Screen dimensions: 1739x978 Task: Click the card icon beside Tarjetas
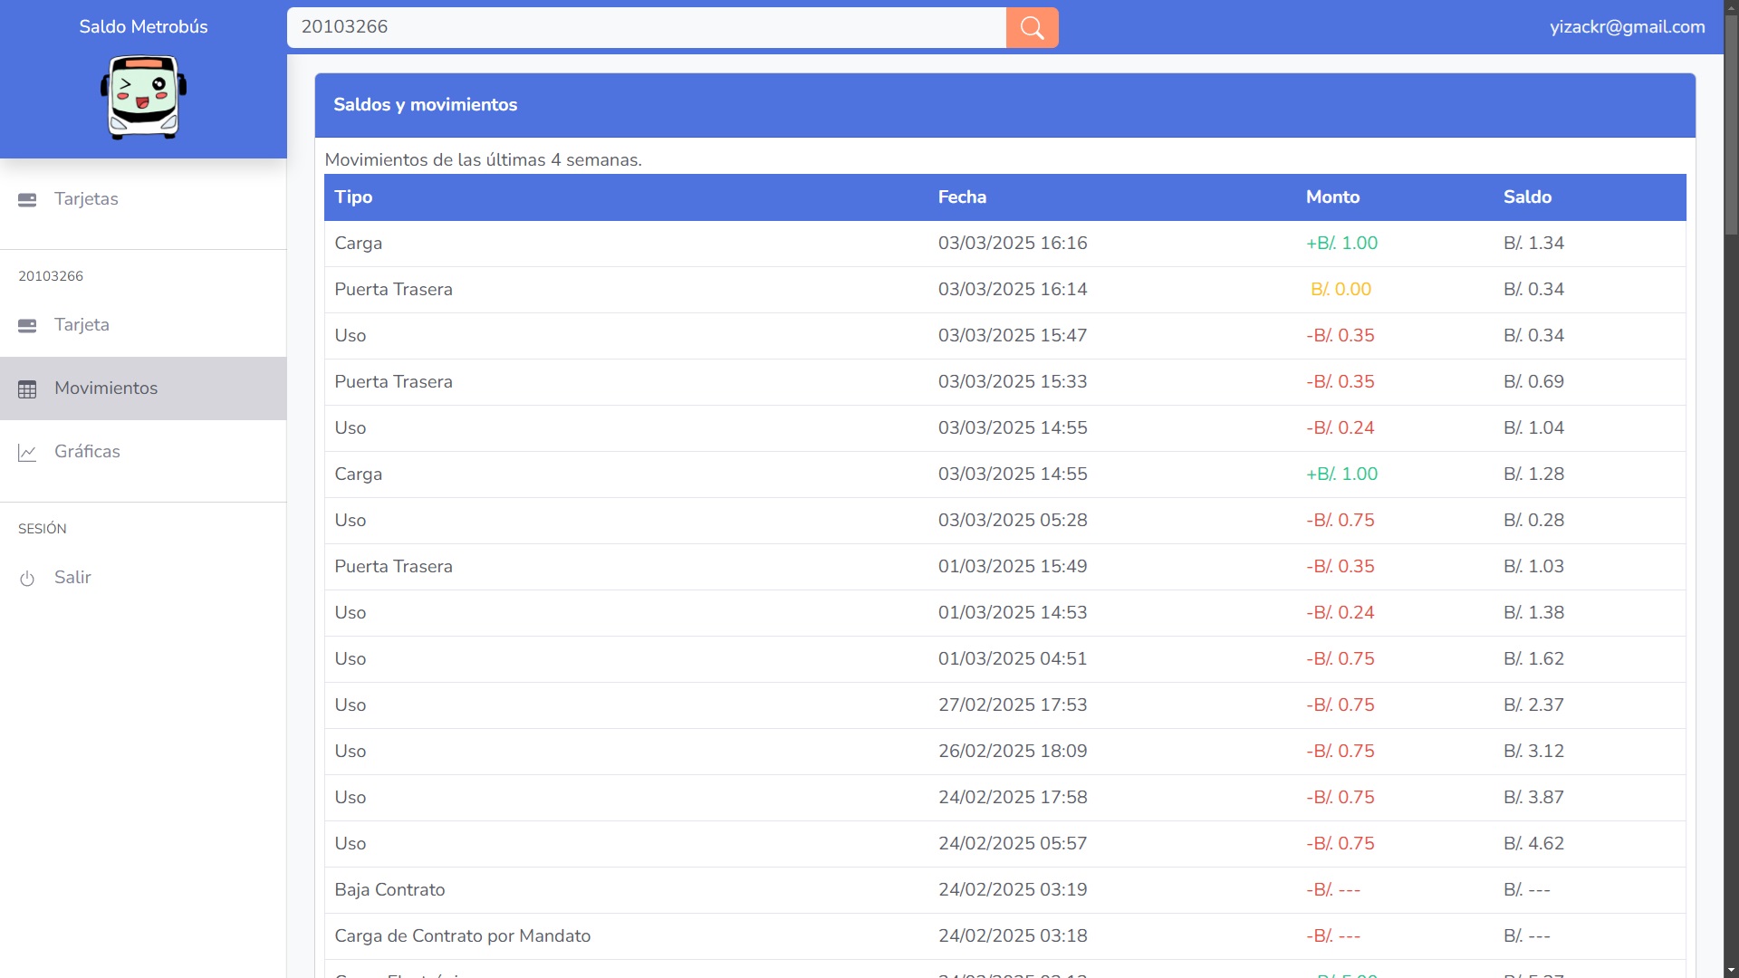point(27,199)
